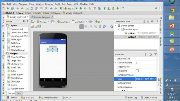Viewport: 180px width, 101px height.
Task: Open the Event Log
Action: (131, 98)
